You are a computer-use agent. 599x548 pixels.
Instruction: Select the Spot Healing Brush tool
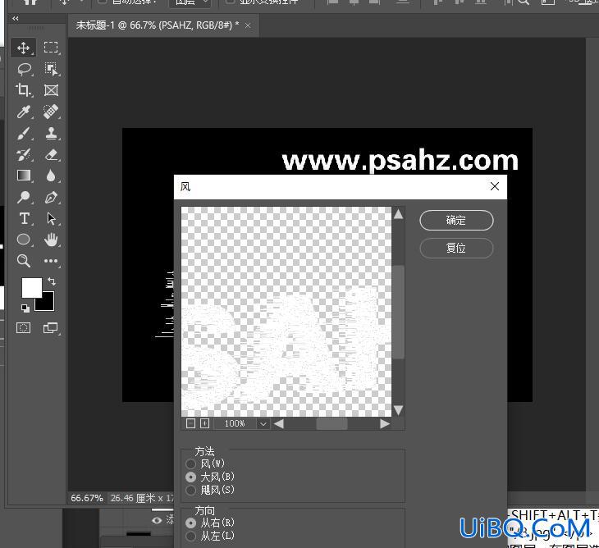pos(51,112)
